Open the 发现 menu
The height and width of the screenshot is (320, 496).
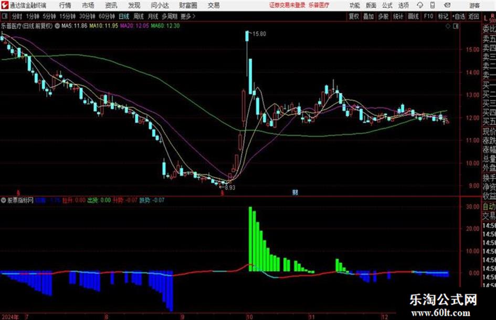pos(134,5)
